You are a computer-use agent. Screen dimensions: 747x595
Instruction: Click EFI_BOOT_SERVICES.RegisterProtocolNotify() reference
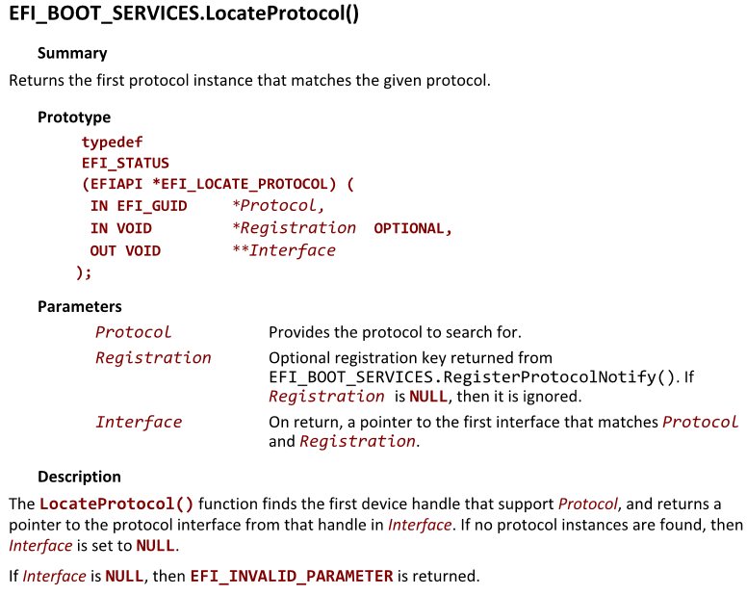pyautogui.click(x=472, y=377)
